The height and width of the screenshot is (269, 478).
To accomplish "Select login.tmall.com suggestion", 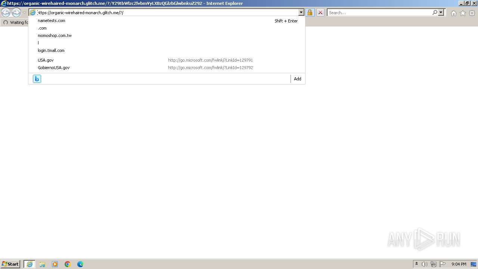I will point(167,50).
